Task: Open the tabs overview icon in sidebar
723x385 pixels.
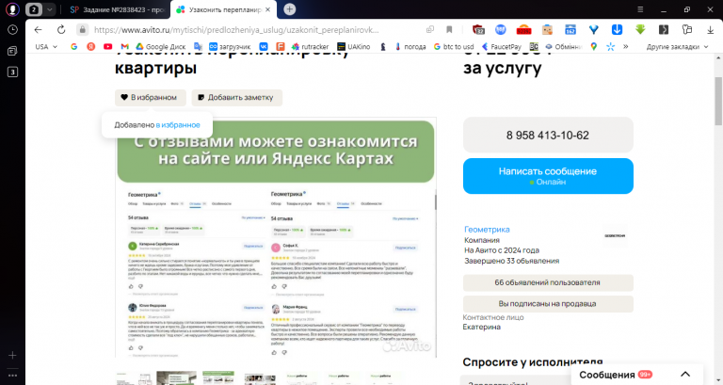Action: [12, 51]
